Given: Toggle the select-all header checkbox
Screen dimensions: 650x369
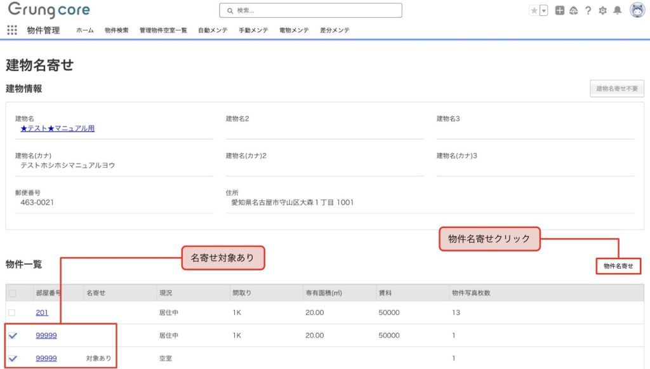Looking at the screenshot, I should [12, 293].
